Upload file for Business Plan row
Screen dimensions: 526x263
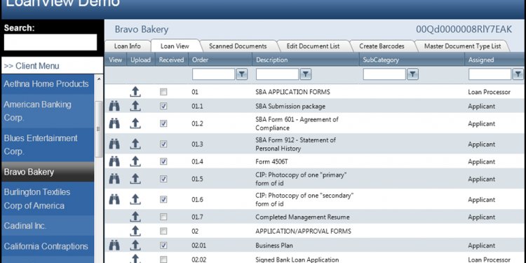point(135,245)
